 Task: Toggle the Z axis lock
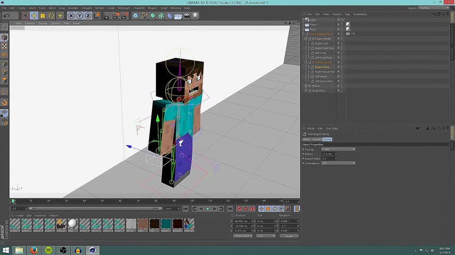pos(88,15)
